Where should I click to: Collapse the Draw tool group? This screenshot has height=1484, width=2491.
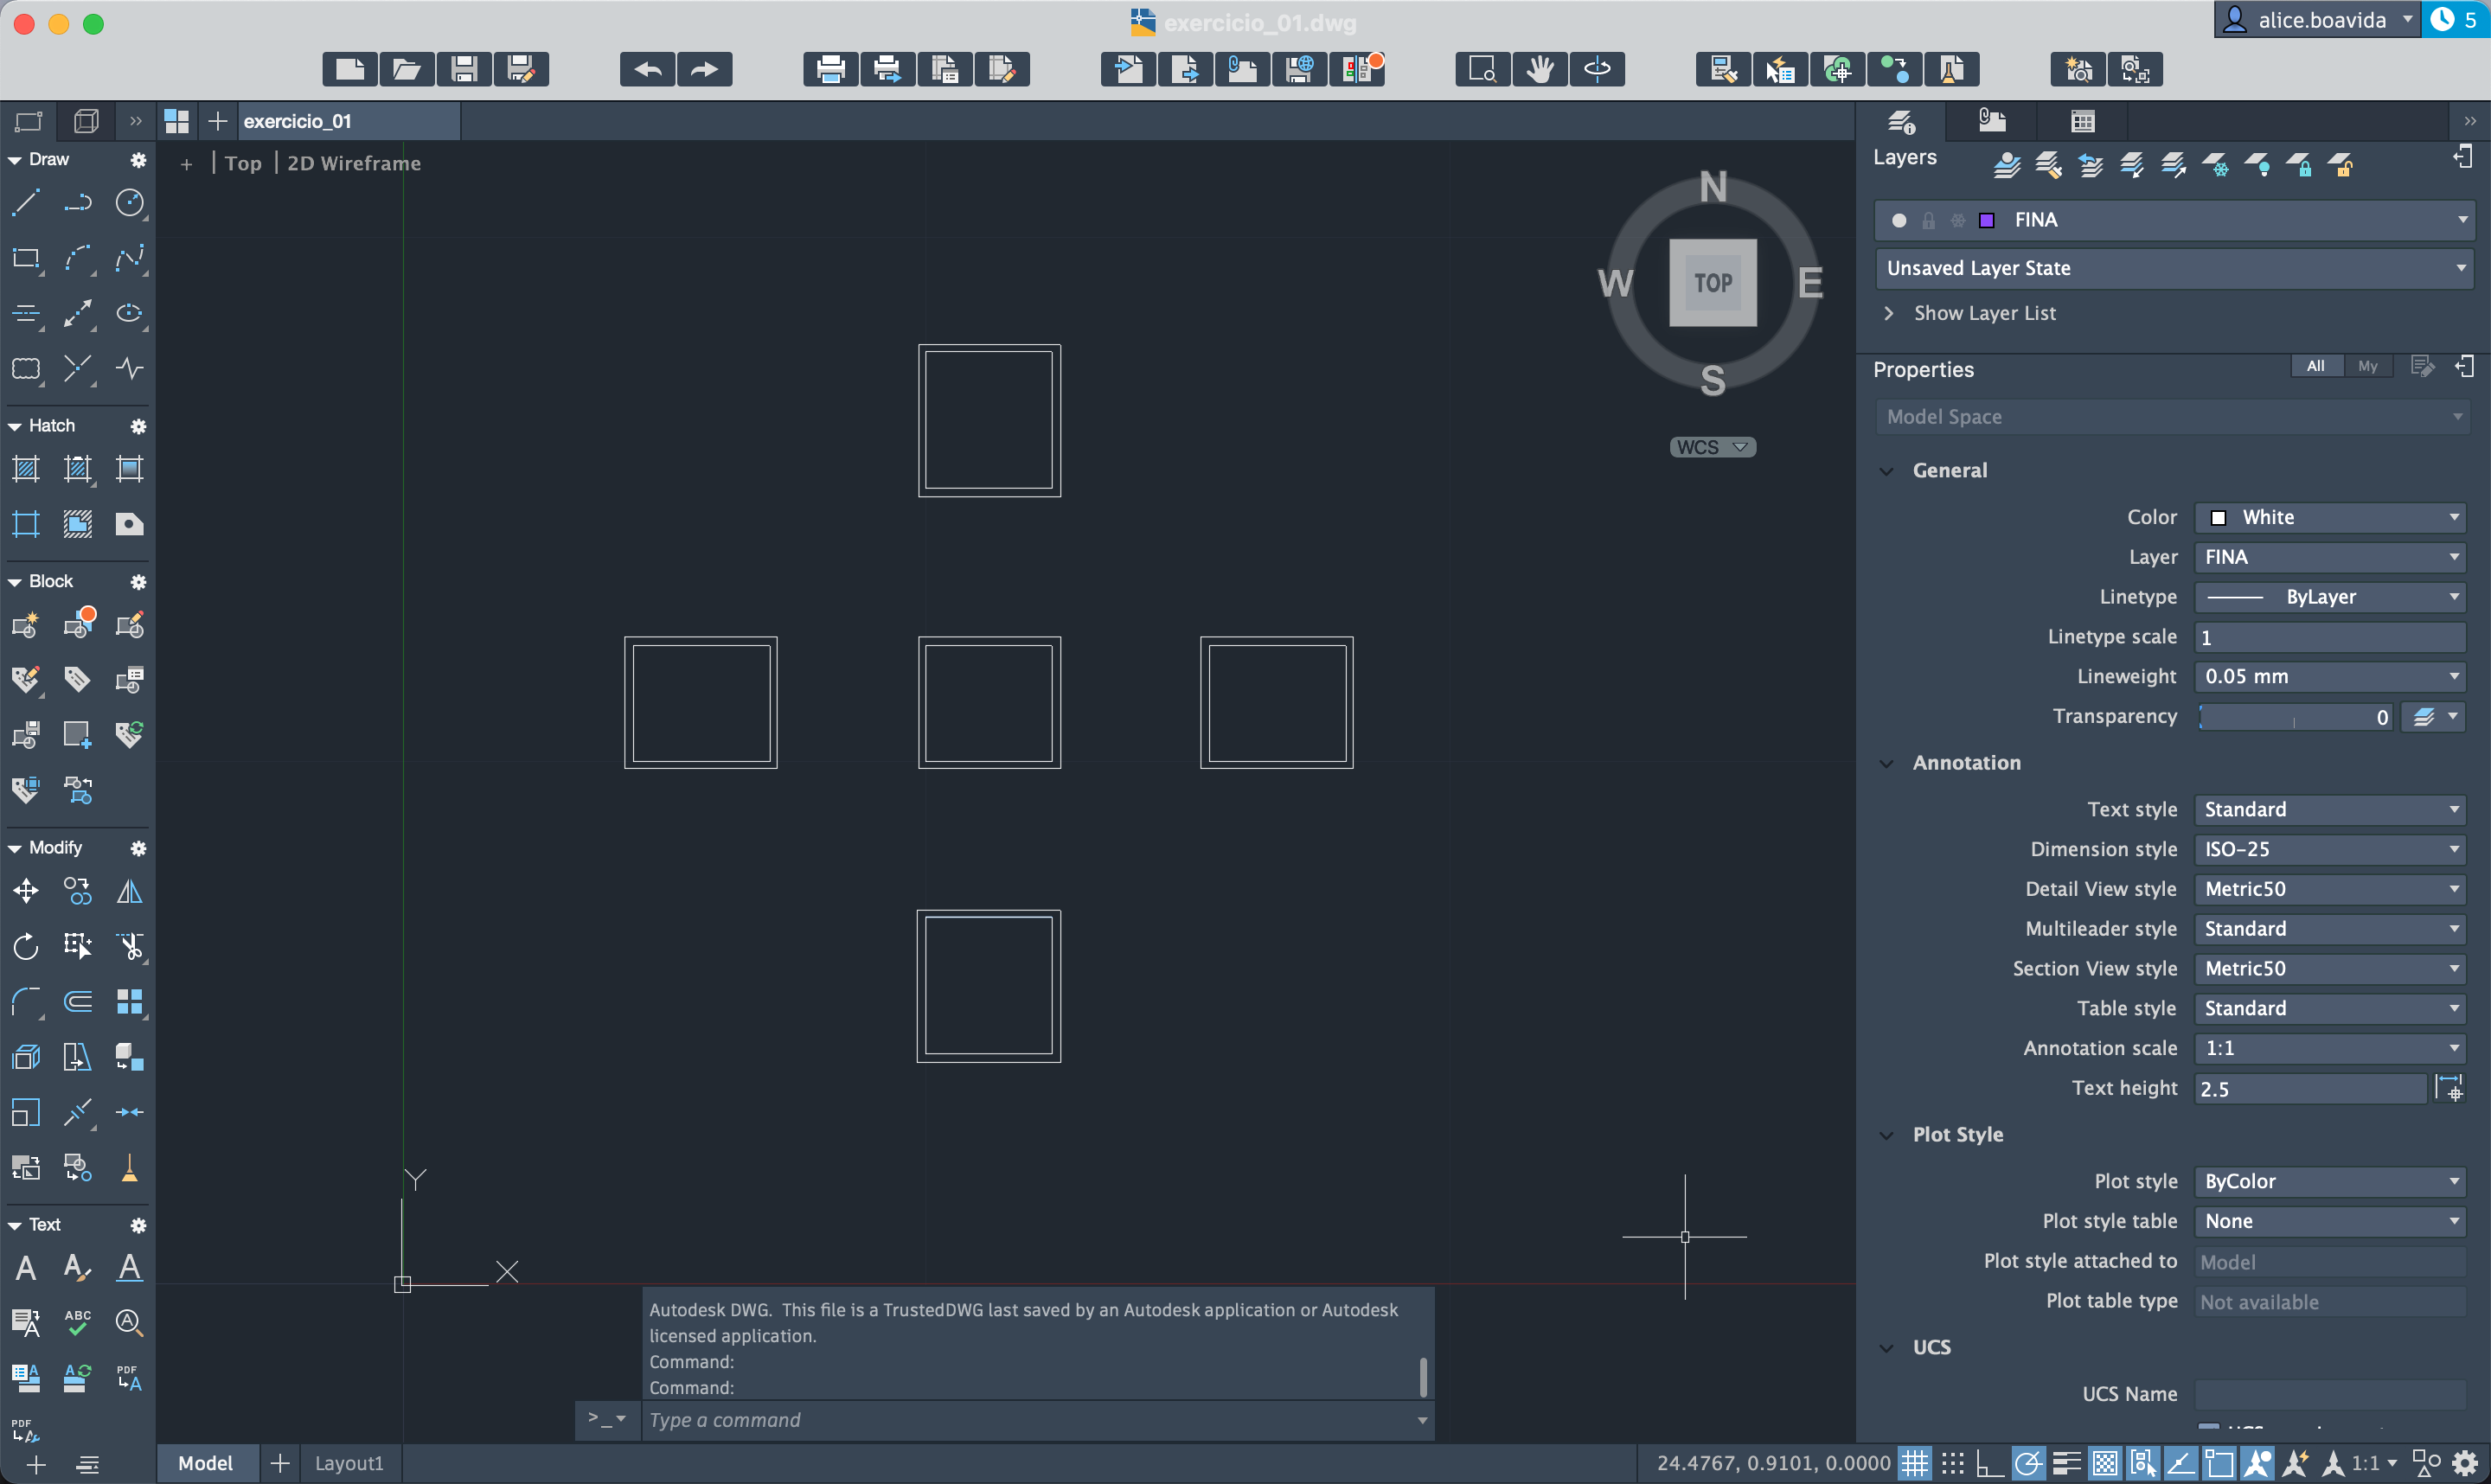click(15, 160)
